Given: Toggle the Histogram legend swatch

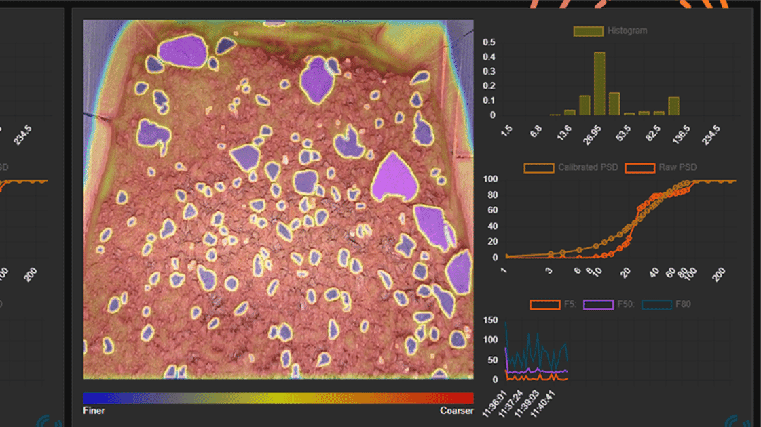Looking at the screenshot, I should click(x=588, y=31).
